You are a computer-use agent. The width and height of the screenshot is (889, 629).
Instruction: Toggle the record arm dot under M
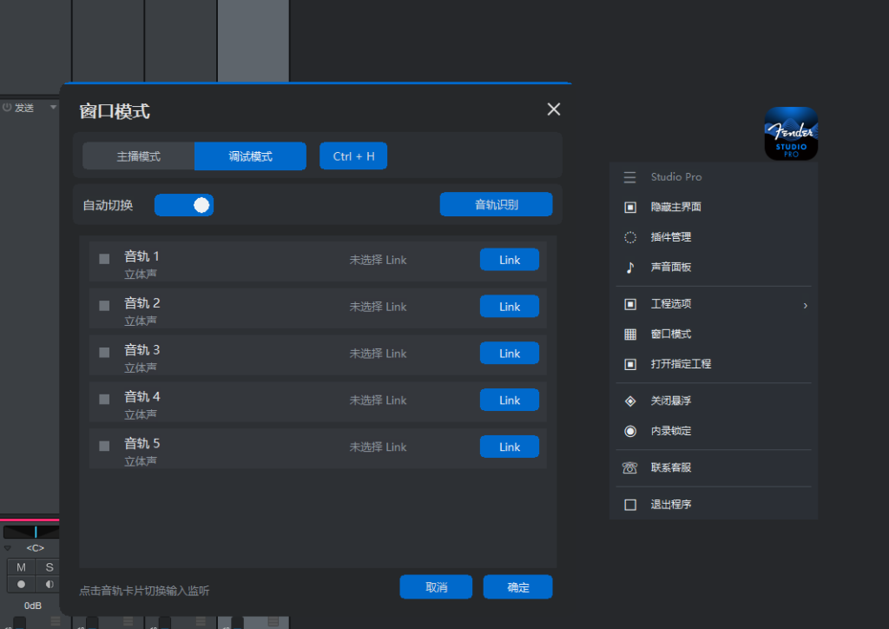point(21,584)
